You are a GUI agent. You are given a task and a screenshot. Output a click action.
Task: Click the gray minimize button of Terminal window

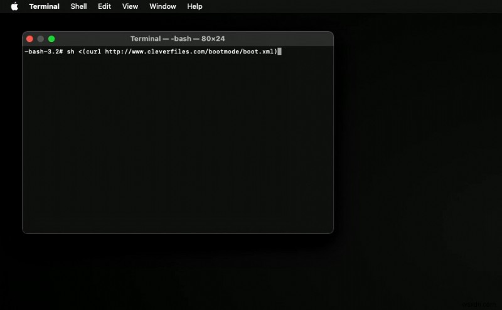pyautogui.click(x=41, y=39)
